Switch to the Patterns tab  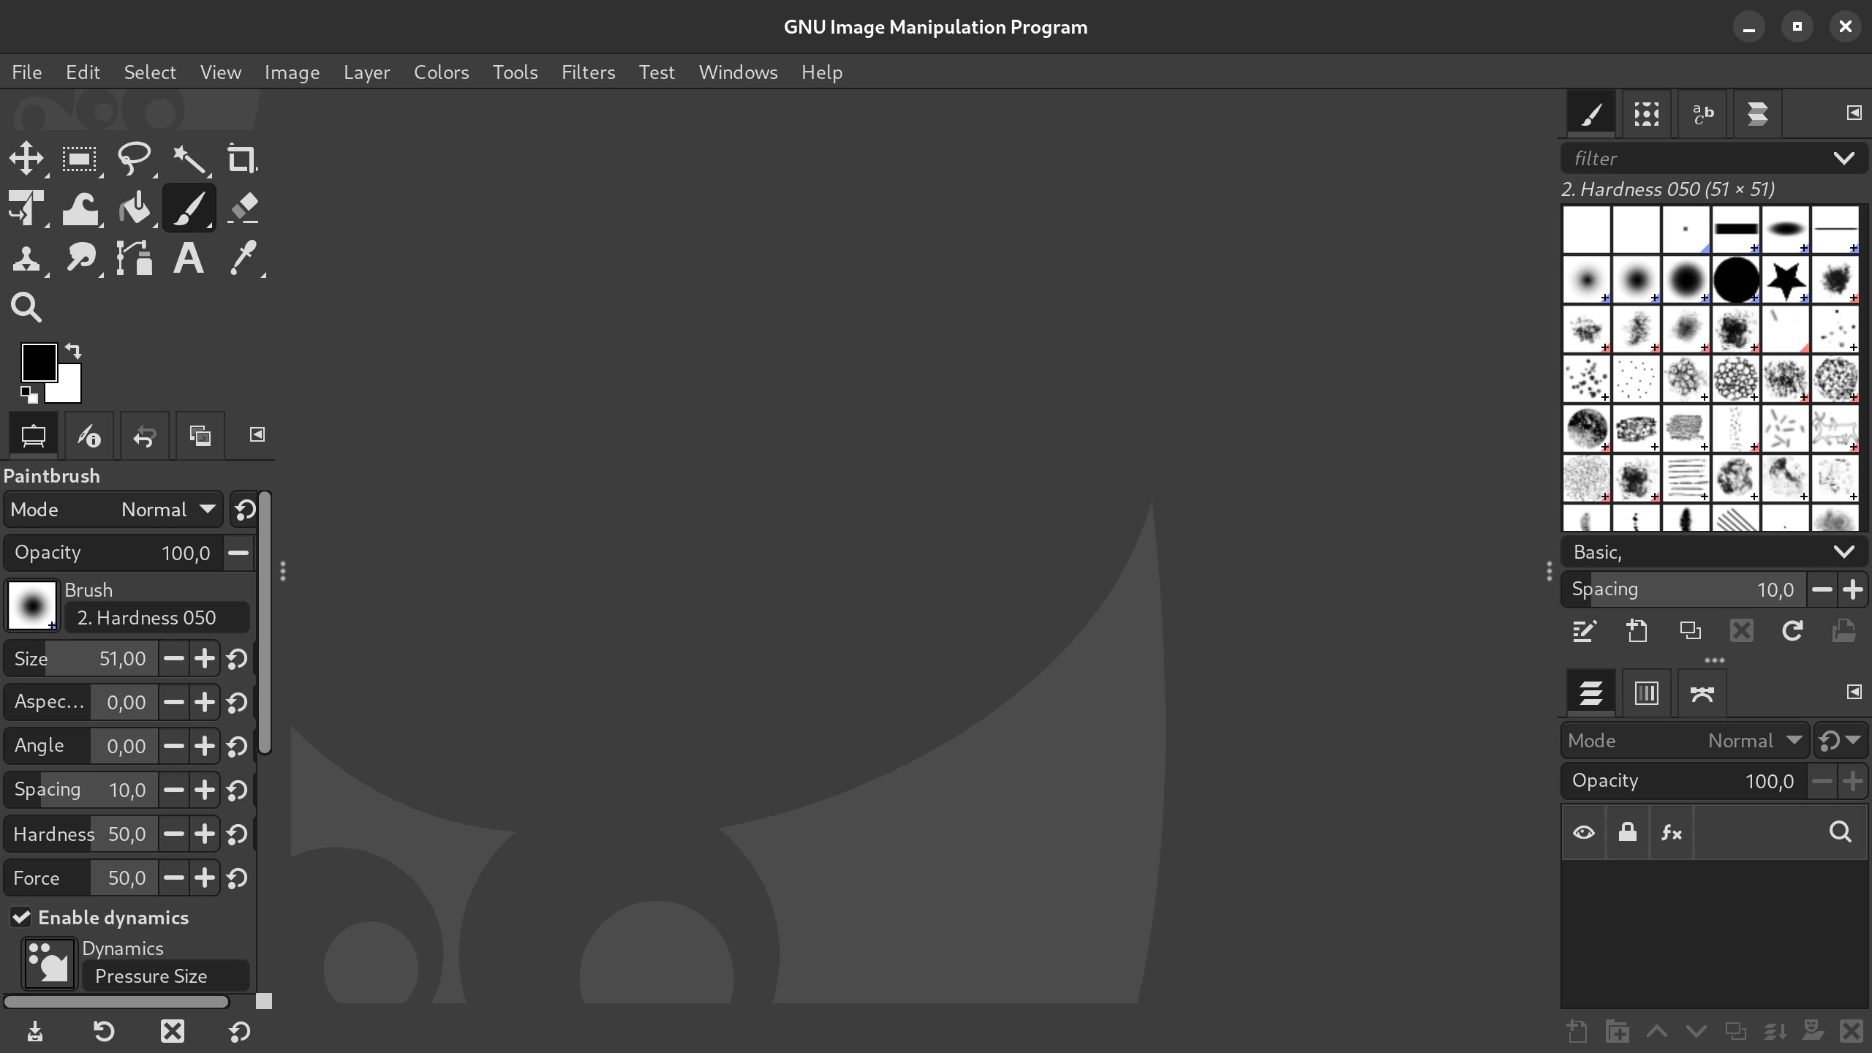tap(1646, 114)
